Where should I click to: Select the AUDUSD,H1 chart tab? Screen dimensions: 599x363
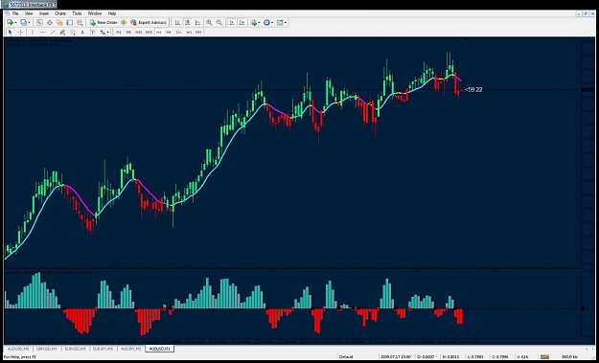(160, 349)
